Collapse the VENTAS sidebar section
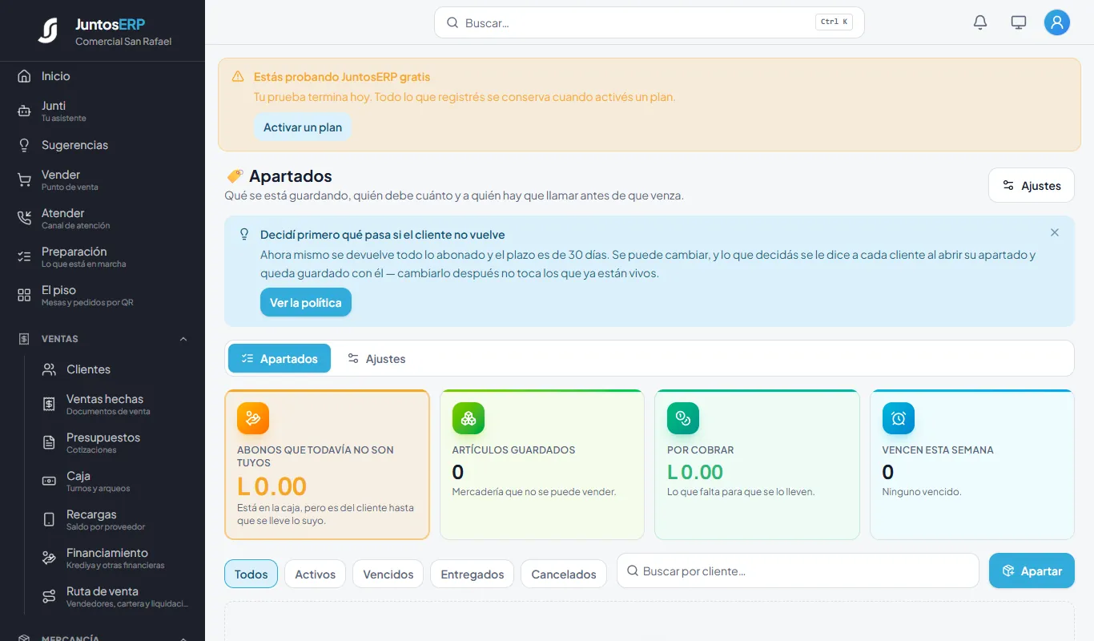 tap(183, 339)
